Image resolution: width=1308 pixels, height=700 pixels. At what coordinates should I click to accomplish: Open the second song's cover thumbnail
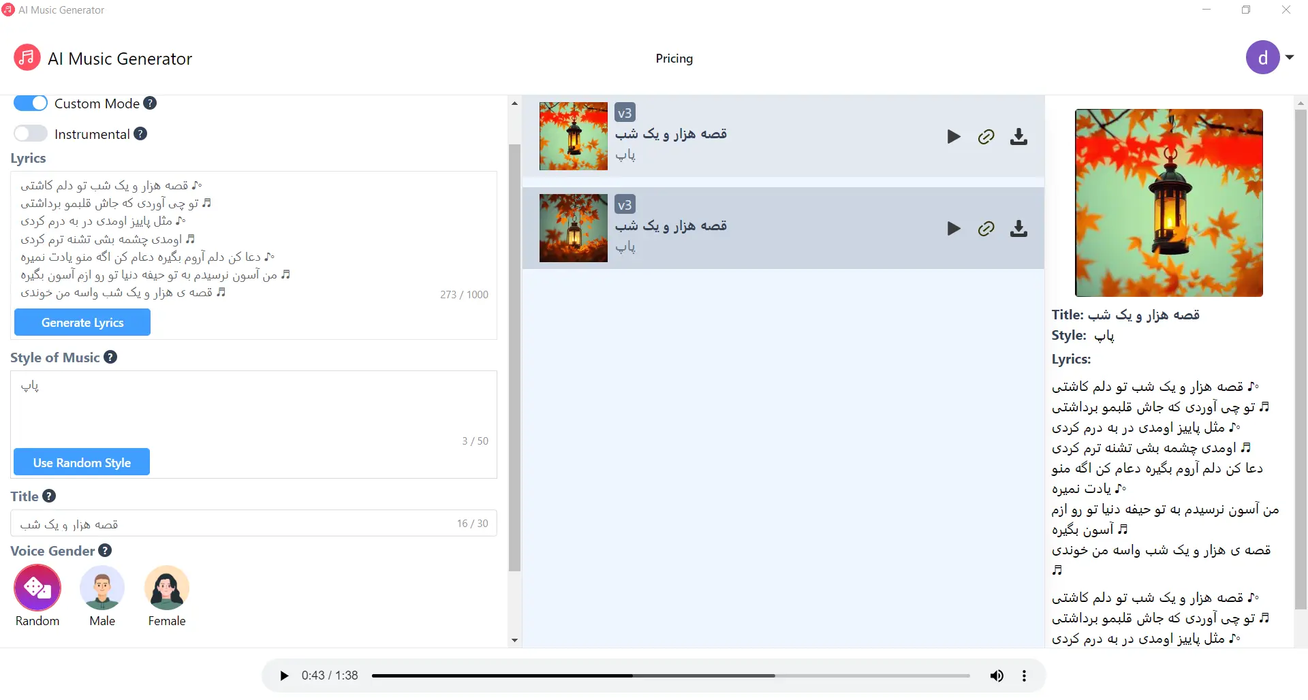tap(574, 228)
